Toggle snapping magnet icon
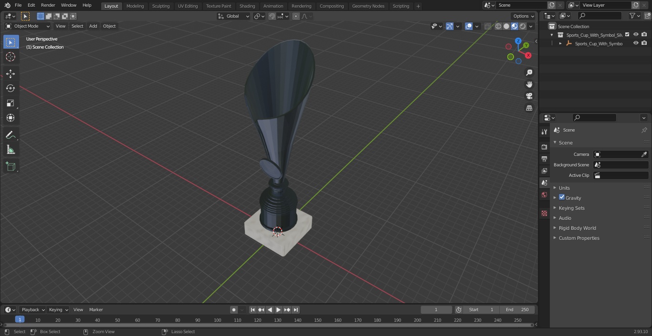The width and height of the screenshot is (652, 336). click(272, 16)
